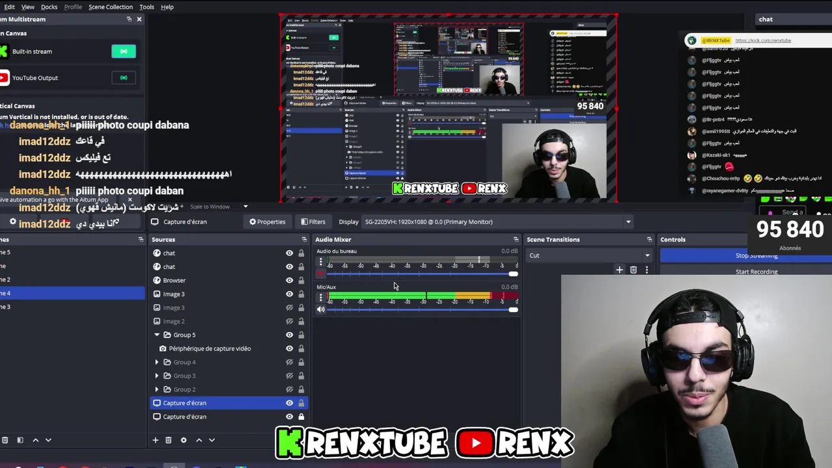Toggle the YouTube Output stream
Viewport: 832px width, 468px height.
coord(123,78)
